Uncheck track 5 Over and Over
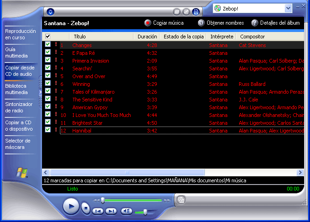This screenshot has width=310, height=222. (48, 75)
